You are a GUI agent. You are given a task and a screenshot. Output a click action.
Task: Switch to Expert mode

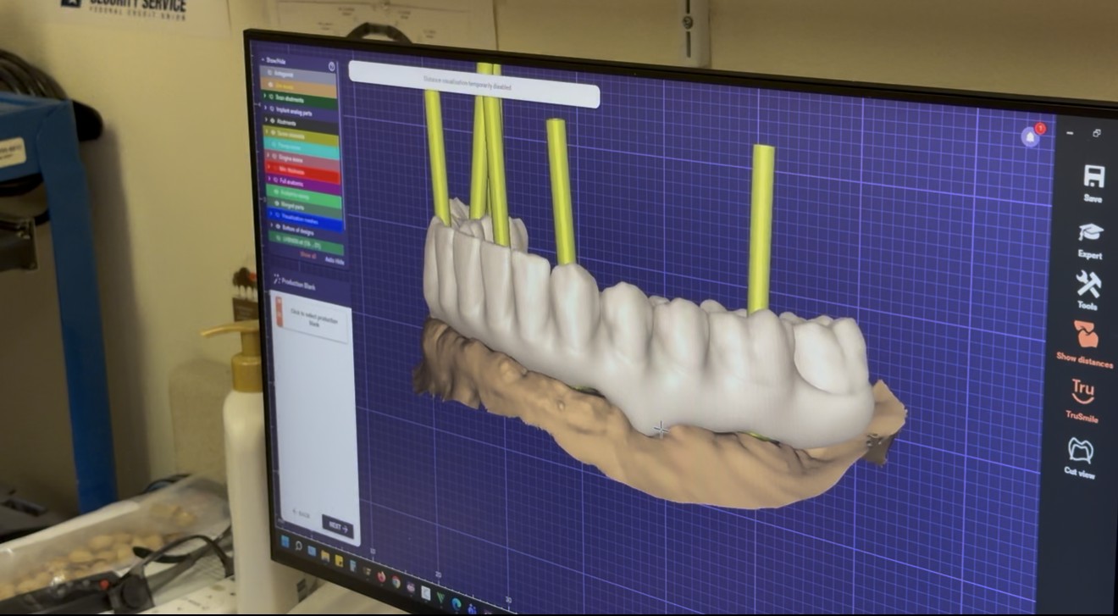(x=1090, y=240)
